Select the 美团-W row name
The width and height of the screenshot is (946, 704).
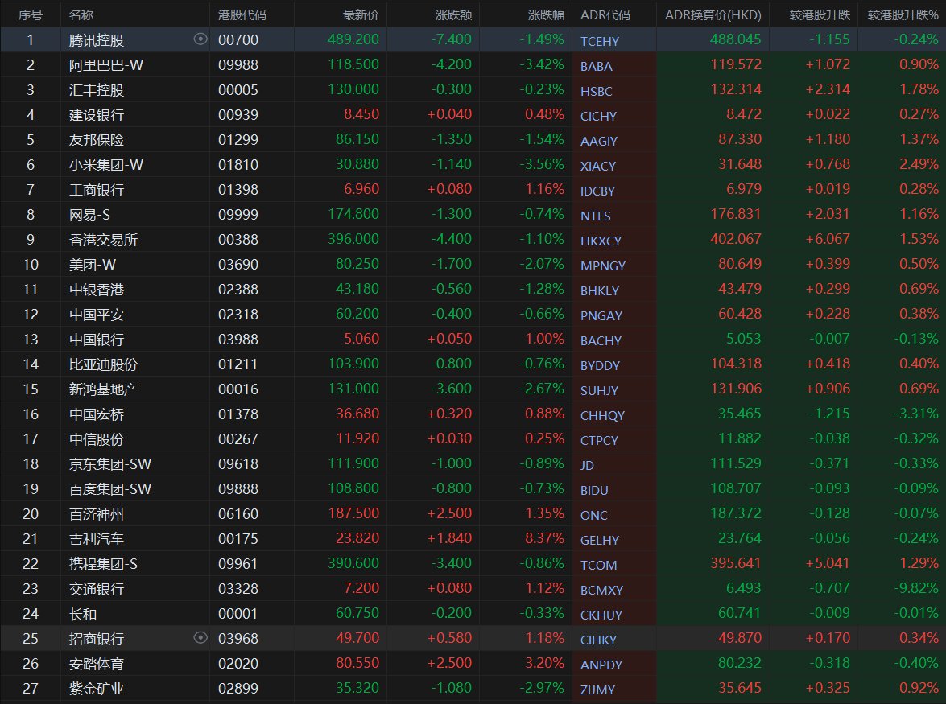97,265
